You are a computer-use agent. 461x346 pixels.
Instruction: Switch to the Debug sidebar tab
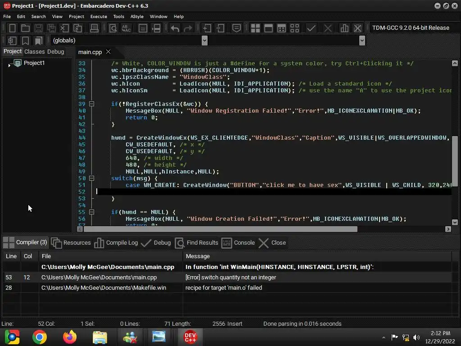[55, 52]
